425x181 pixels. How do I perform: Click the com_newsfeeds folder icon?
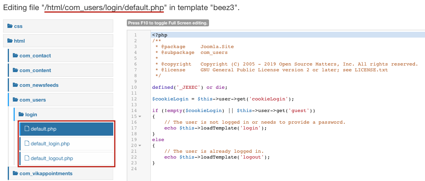tap(16, 85)
